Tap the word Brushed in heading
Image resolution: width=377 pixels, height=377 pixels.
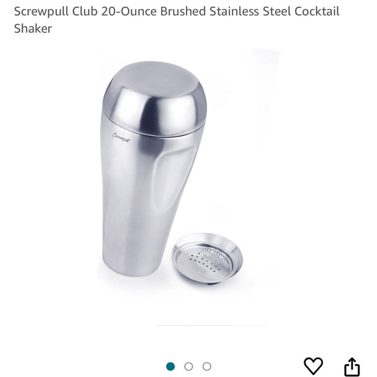(x=183, y=11)
